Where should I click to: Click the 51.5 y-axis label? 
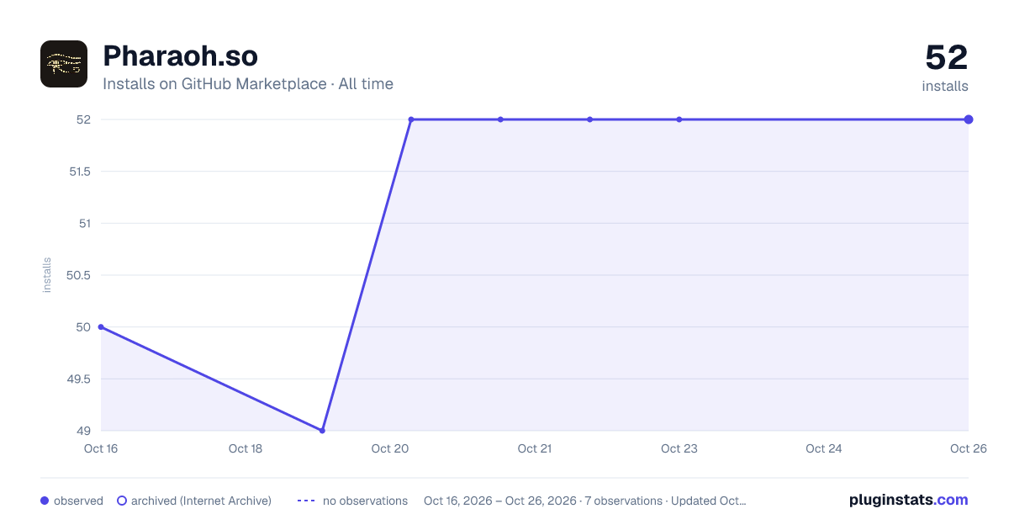coord(79,172)
